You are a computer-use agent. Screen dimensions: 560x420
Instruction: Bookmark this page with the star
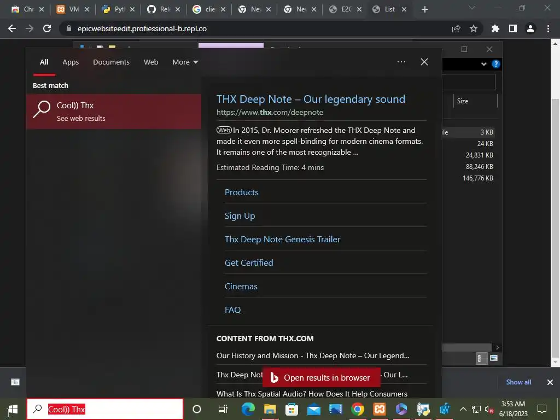[x=474, y=28]
